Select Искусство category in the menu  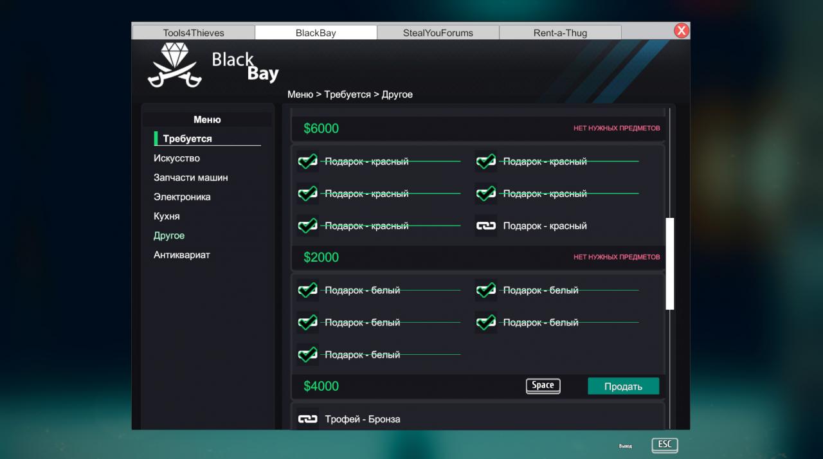pyautogui.click(x=177, y=158)
